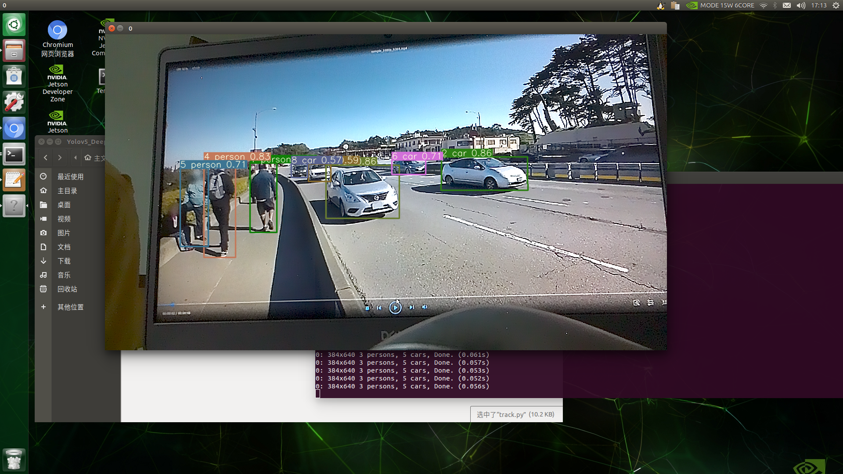Minimize the video window titled 0
843x474 pixels.
coord(120,28)
